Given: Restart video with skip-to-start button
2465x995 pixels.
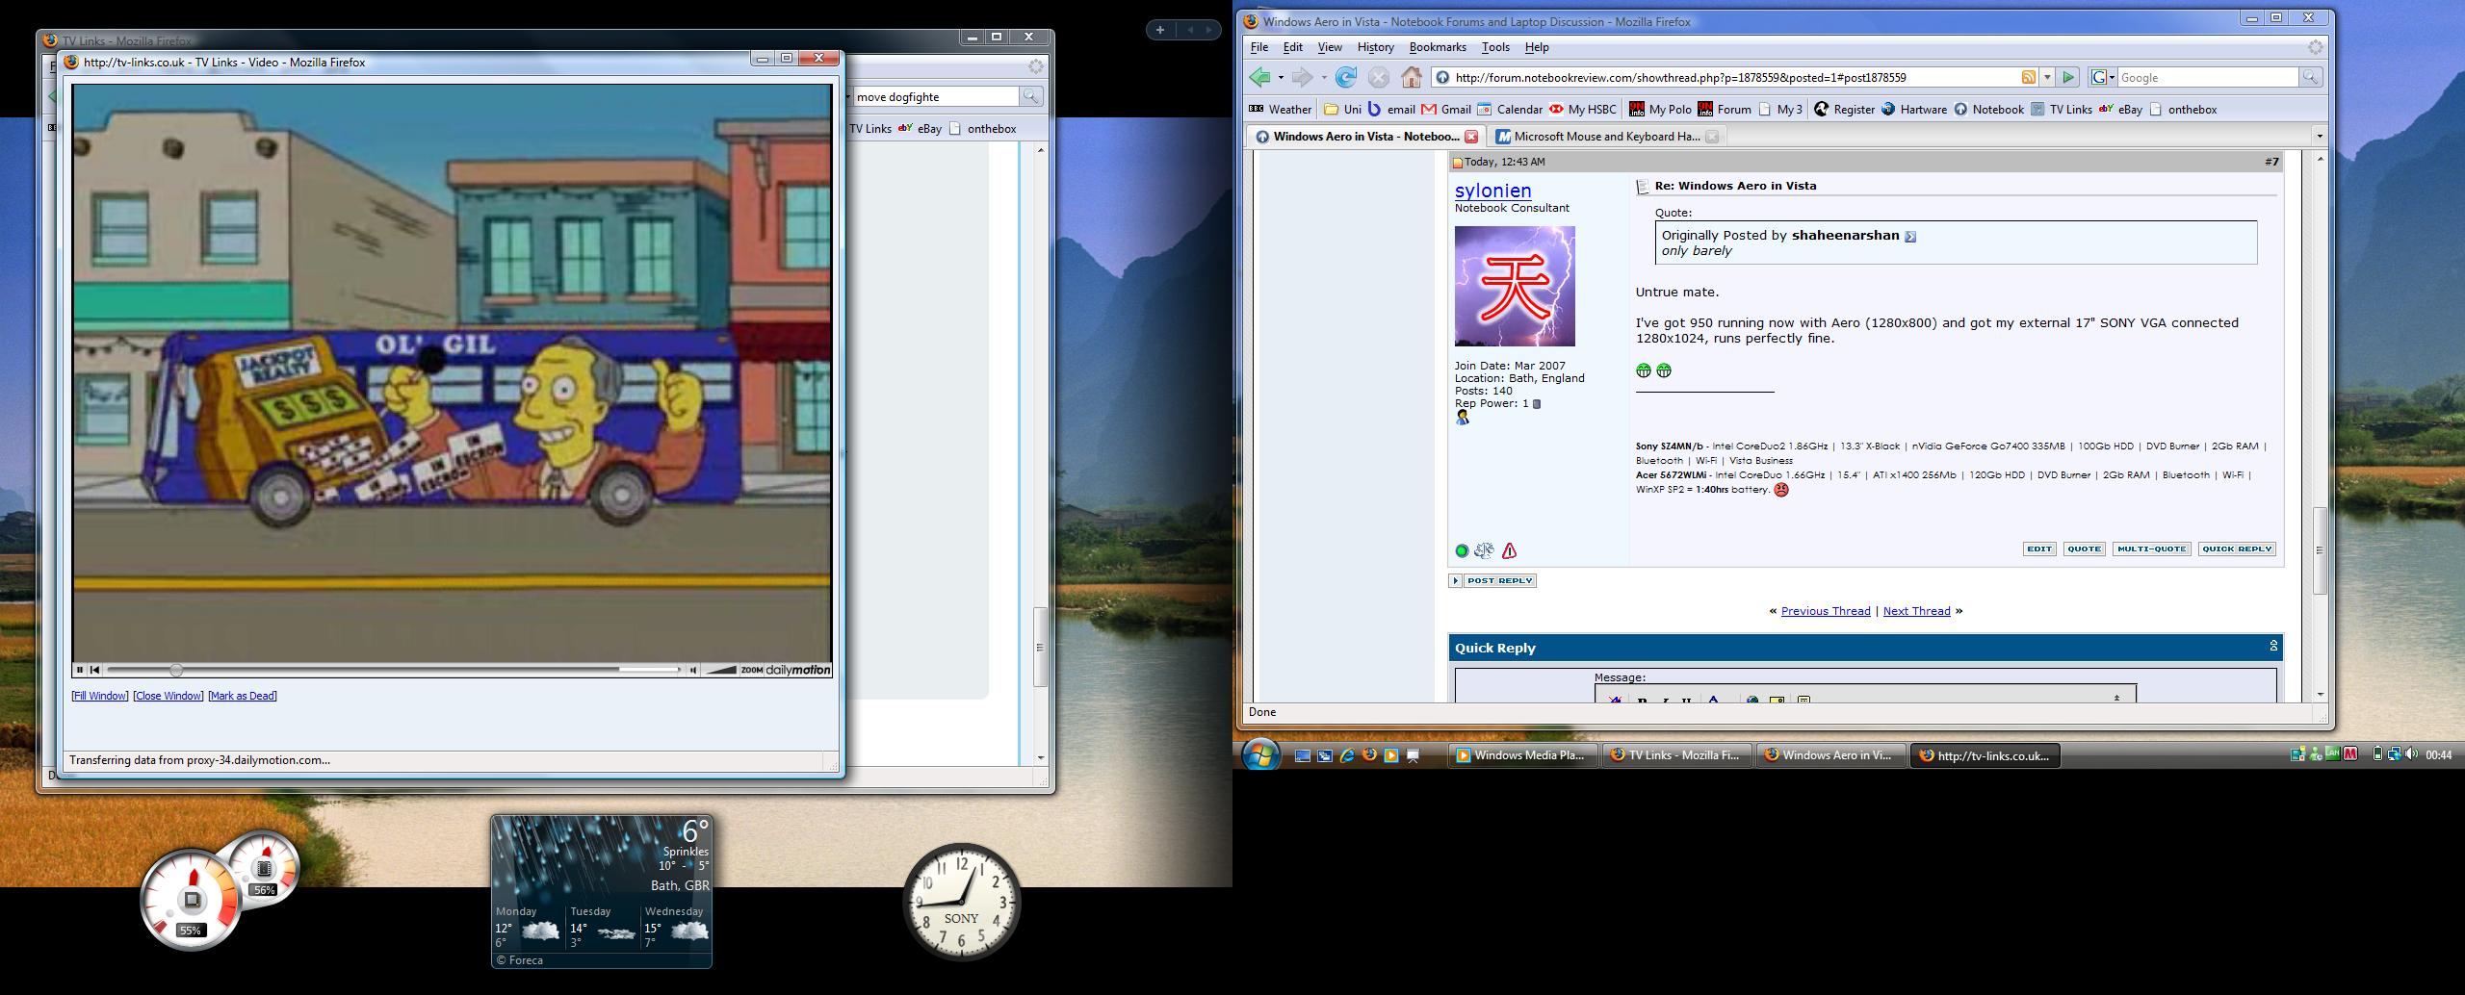Looking at the screenshot, I should pos(94,670).
